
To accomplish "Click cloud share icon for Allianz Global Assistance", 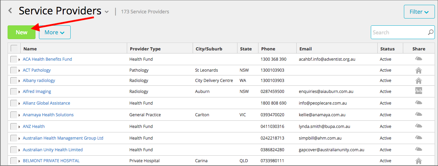I will (419, 103).
